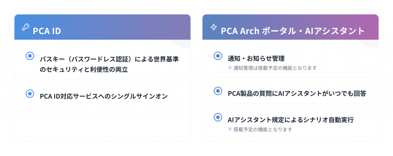Click the bottom note 搭載予定の機能となります
Image resolution: width=393 pixels, height=156 pixels.
(263, 130)
